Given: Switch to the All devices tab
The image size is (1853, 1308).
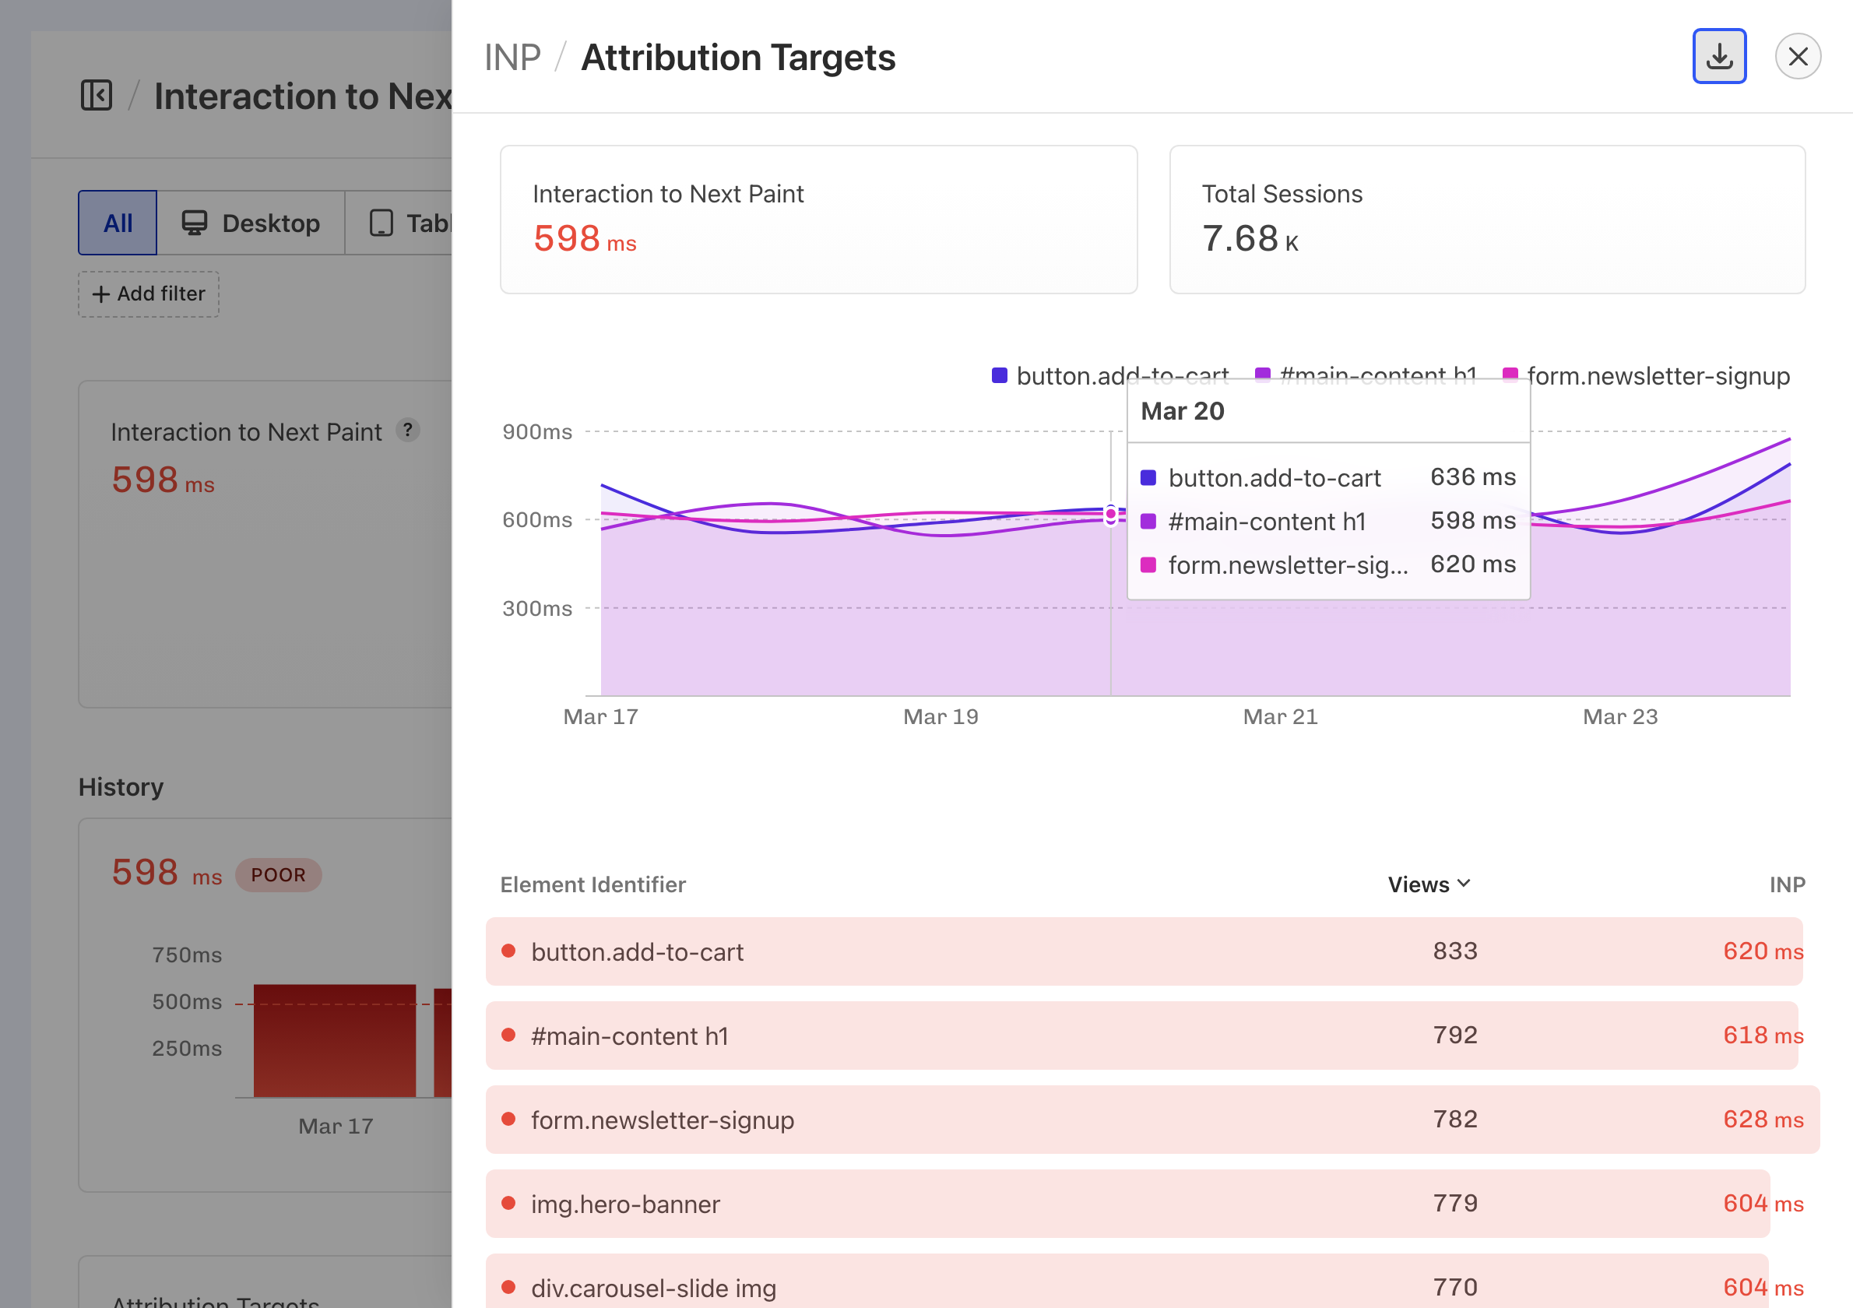Looking at the screenshot, I should coord(117,223).
